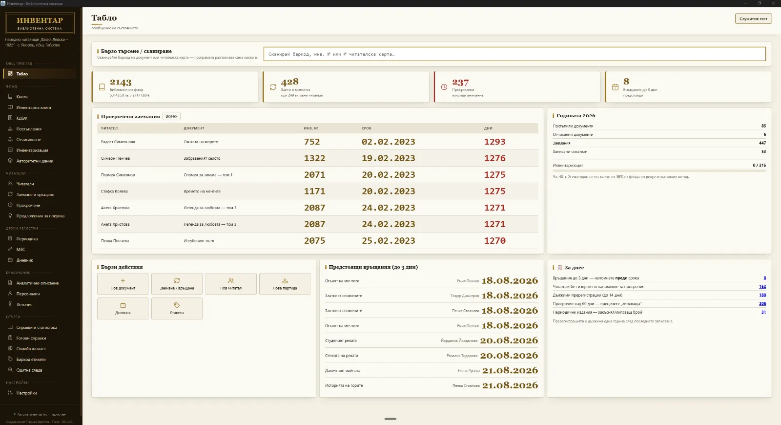Focus the barcode quick search input field

pos(514,54)
